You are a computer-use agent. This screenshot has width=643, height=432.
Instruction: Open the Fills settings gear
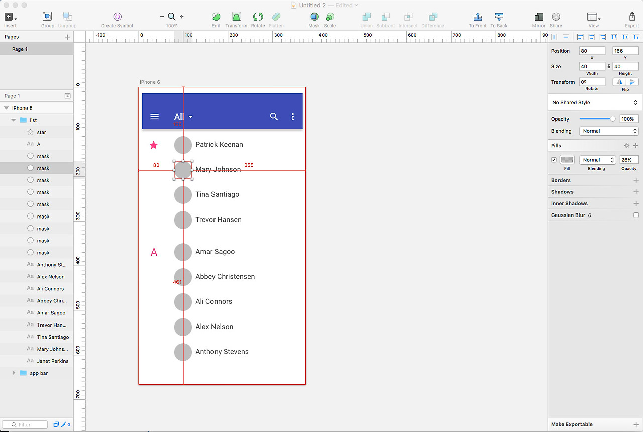(626, 146)
